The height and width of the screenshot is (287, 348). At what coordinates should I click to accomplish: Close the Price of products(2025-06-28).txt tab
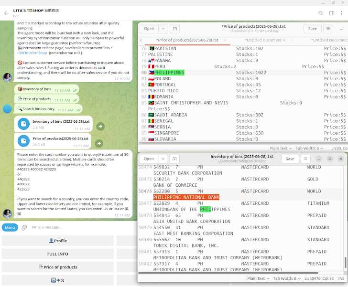pyautogui.click(x=225, y=40)
